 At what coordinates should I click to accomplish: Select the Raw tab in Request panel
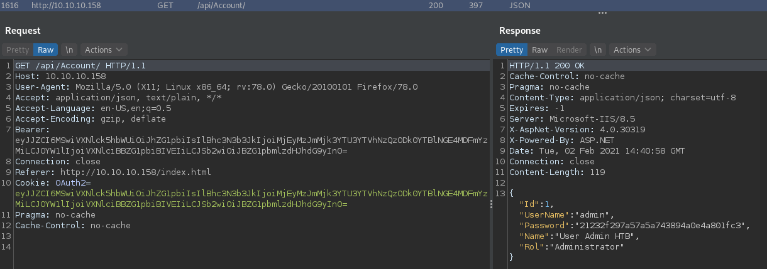(45, 50)
